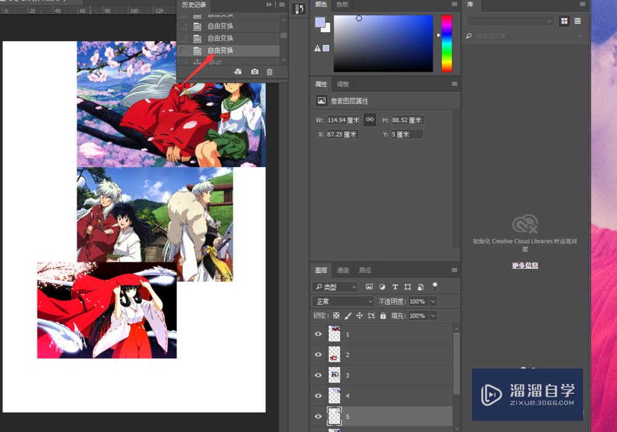This screenshot has height=432, width=617.
Task: Open the Layers panel menu
Action: [x=454, y=270]
